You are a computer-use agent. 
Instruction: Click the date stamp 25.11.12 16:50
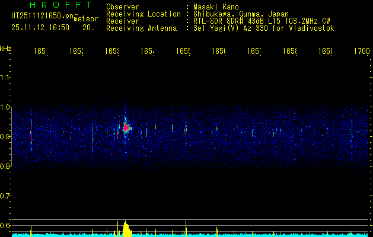[x=40, y=27]
